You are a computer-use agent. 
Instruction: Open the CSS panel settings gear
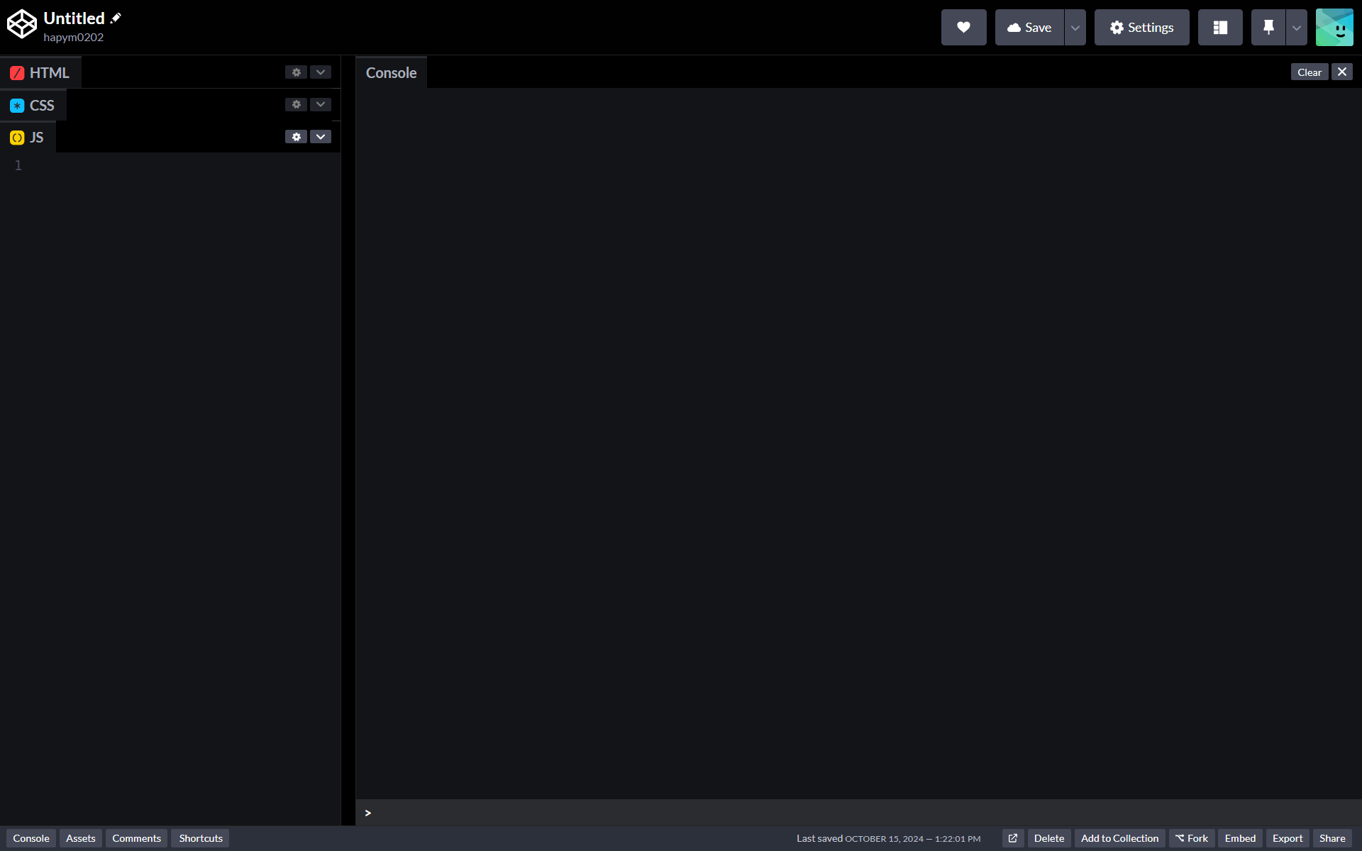point(296,104)
